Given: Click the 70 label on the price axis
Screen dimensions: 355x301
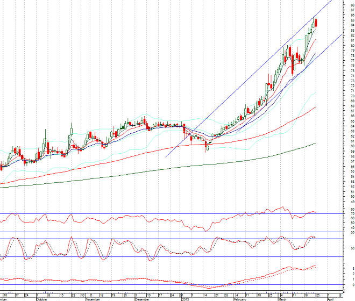Looking at the screenshot, I should (x=351, y=96).
